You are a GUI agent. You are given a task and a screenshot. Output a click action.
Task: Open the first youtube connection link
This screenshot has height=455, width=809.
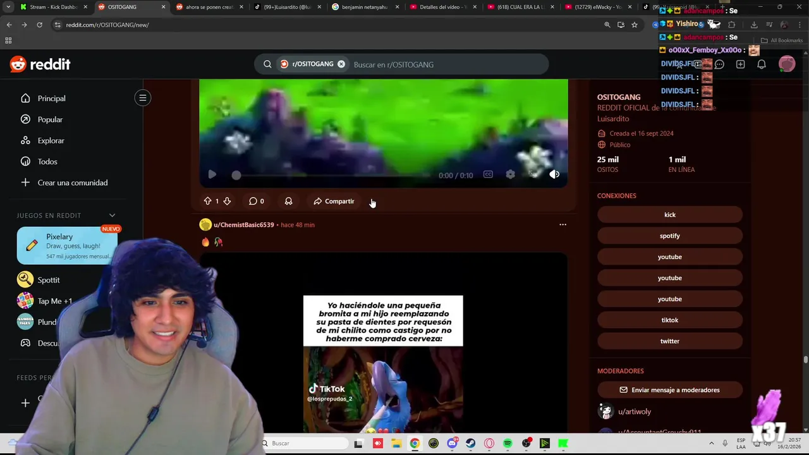(670, 257)
